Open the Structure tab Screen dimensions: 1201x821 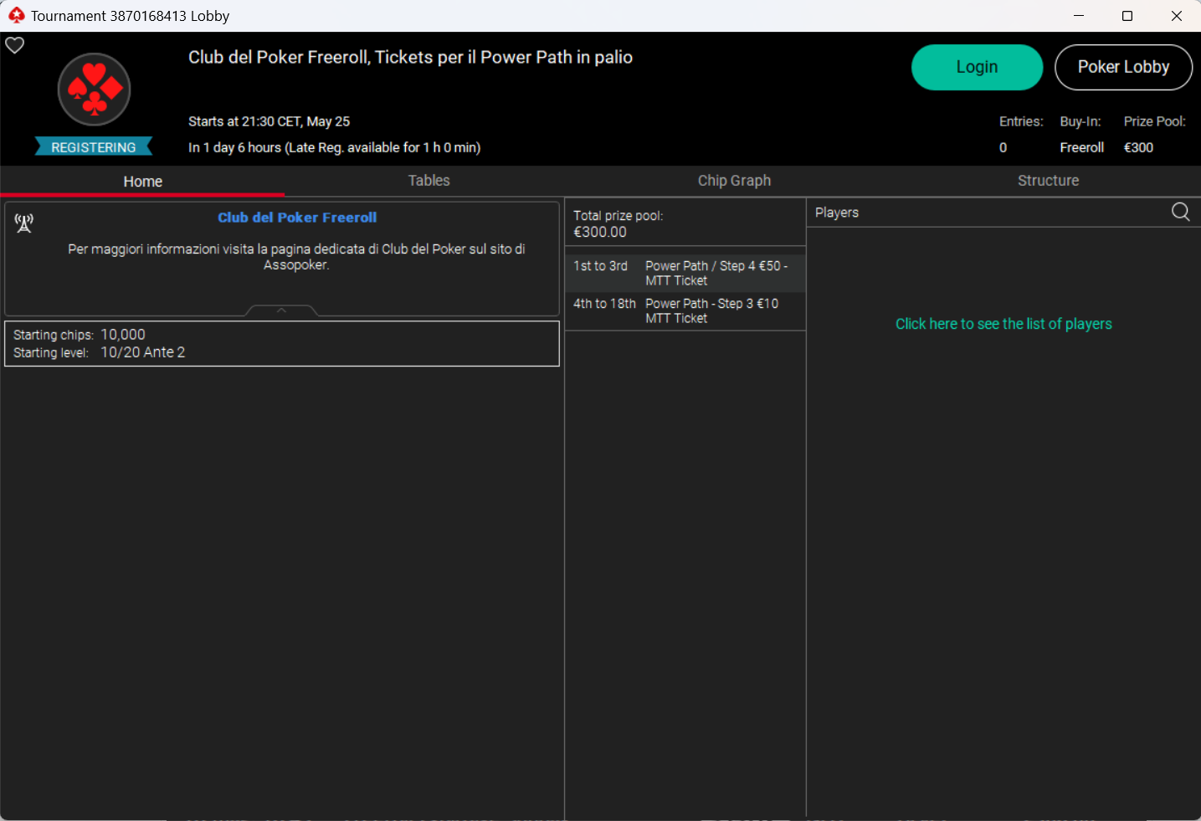pos(1048,181)
